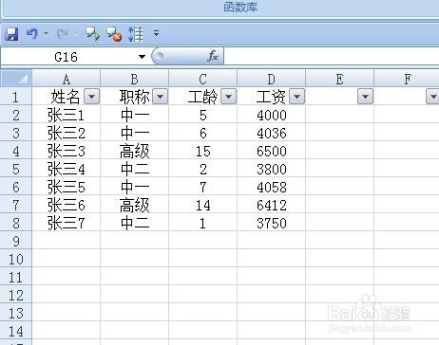Click 中二 cell in row 5
The image size is (439, 345).
[135, 169]
